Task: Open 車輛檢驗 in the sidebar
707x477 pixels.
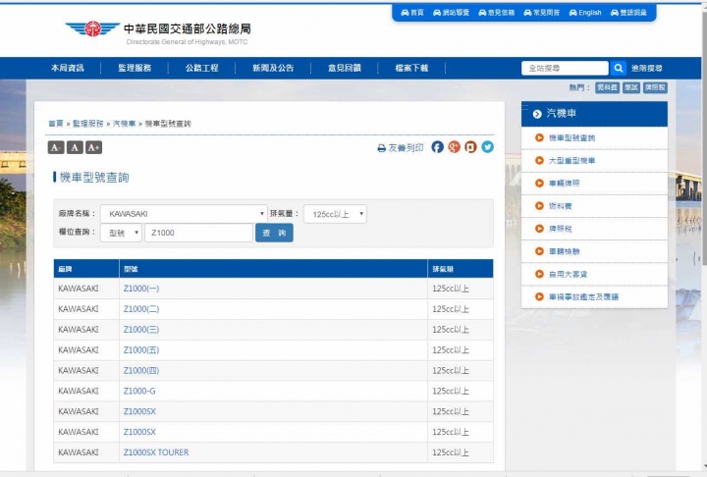Action: (564, 251)
